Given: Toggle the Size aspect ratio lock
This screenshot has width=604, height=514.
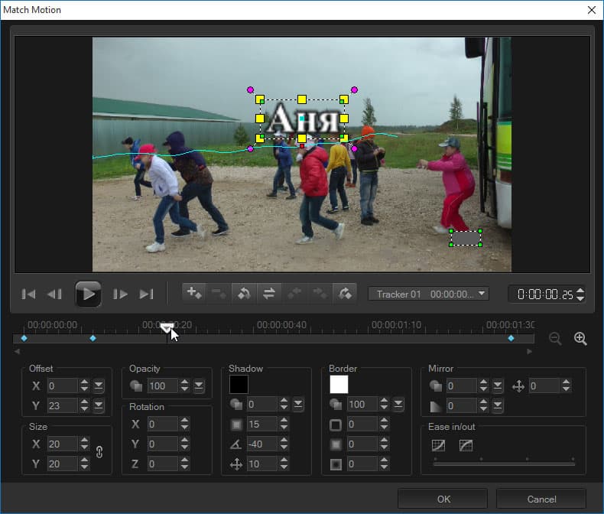Looking at the screenshot, I should click(99, 452).
